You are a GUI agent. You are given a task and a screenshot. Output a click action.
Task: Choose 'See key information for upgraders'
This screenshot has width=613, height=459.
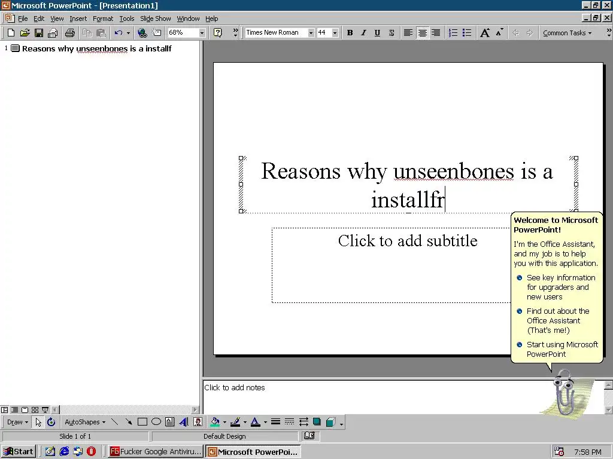coord(556,287)
